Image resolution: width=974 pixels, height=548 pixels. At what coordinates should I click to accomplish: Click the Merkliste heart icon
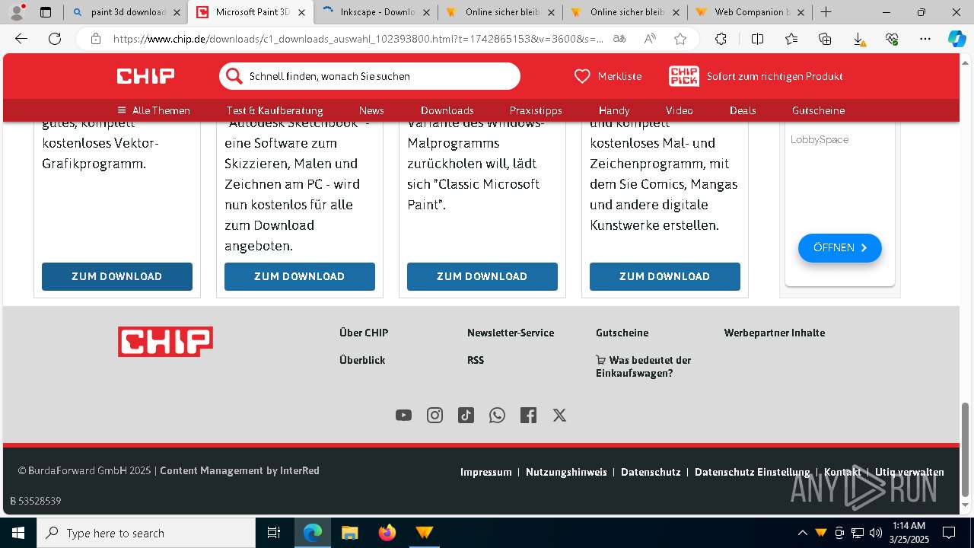pos(582,76)
